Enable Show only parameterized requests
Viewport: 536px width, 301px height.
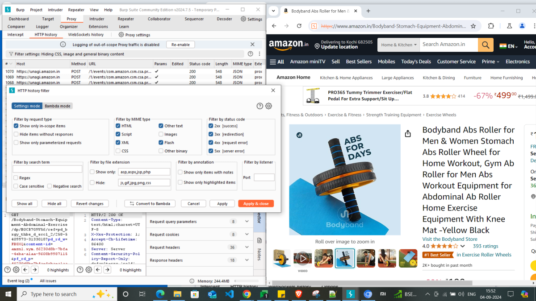[16, 143]
